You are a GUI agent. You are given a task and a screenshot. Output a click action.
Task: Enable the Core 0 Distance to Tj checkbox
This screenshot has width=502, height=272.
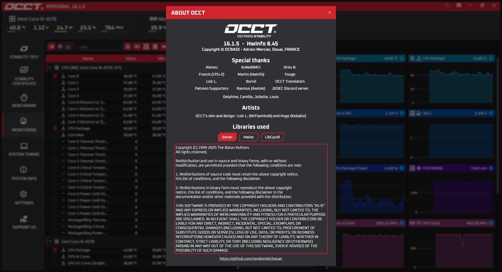(x=55, y=102)
